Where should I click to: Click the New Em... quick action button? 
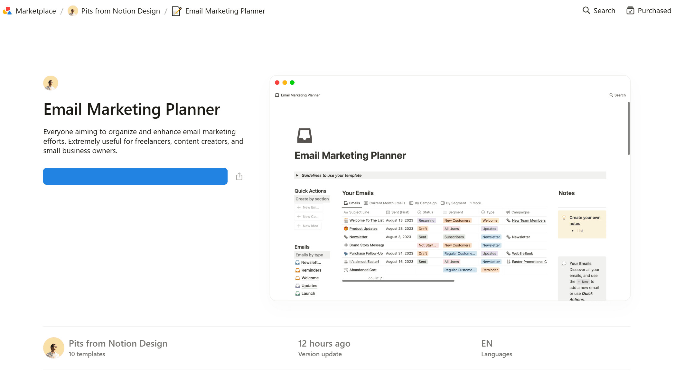pos(308,208)
